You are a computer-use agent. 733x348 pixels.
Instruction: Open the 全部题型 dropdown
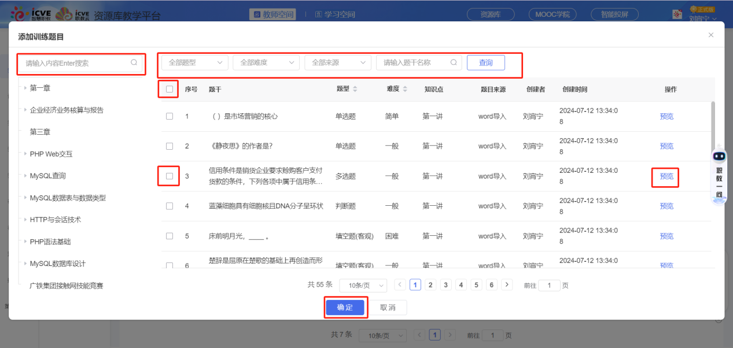(x=194, y=62)
